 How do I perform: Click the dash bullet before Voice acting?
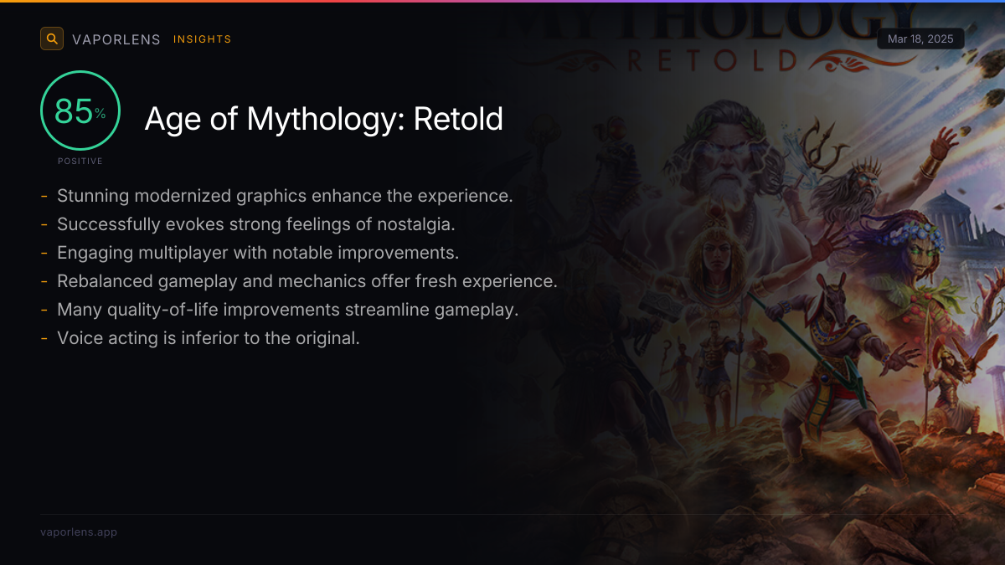tap(44, 339)
